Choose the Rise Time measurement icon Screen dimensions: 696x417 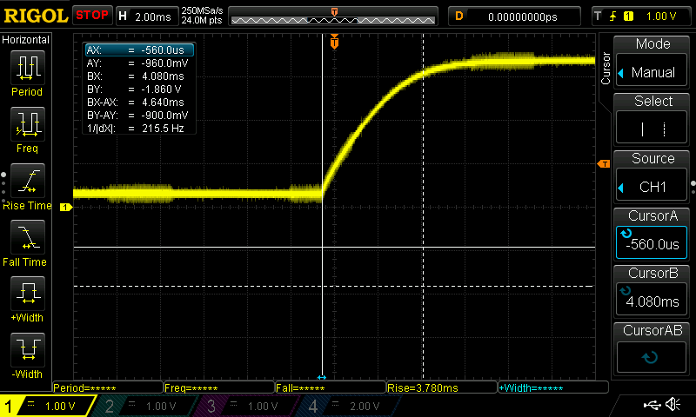[x=27, y=182]
